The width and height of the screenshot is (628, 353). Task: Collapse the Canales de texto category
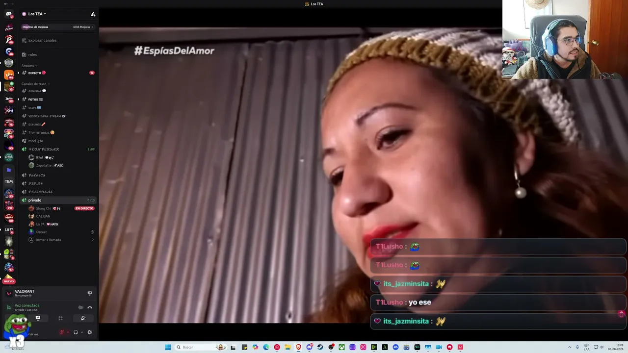click(x=35, y=84)
